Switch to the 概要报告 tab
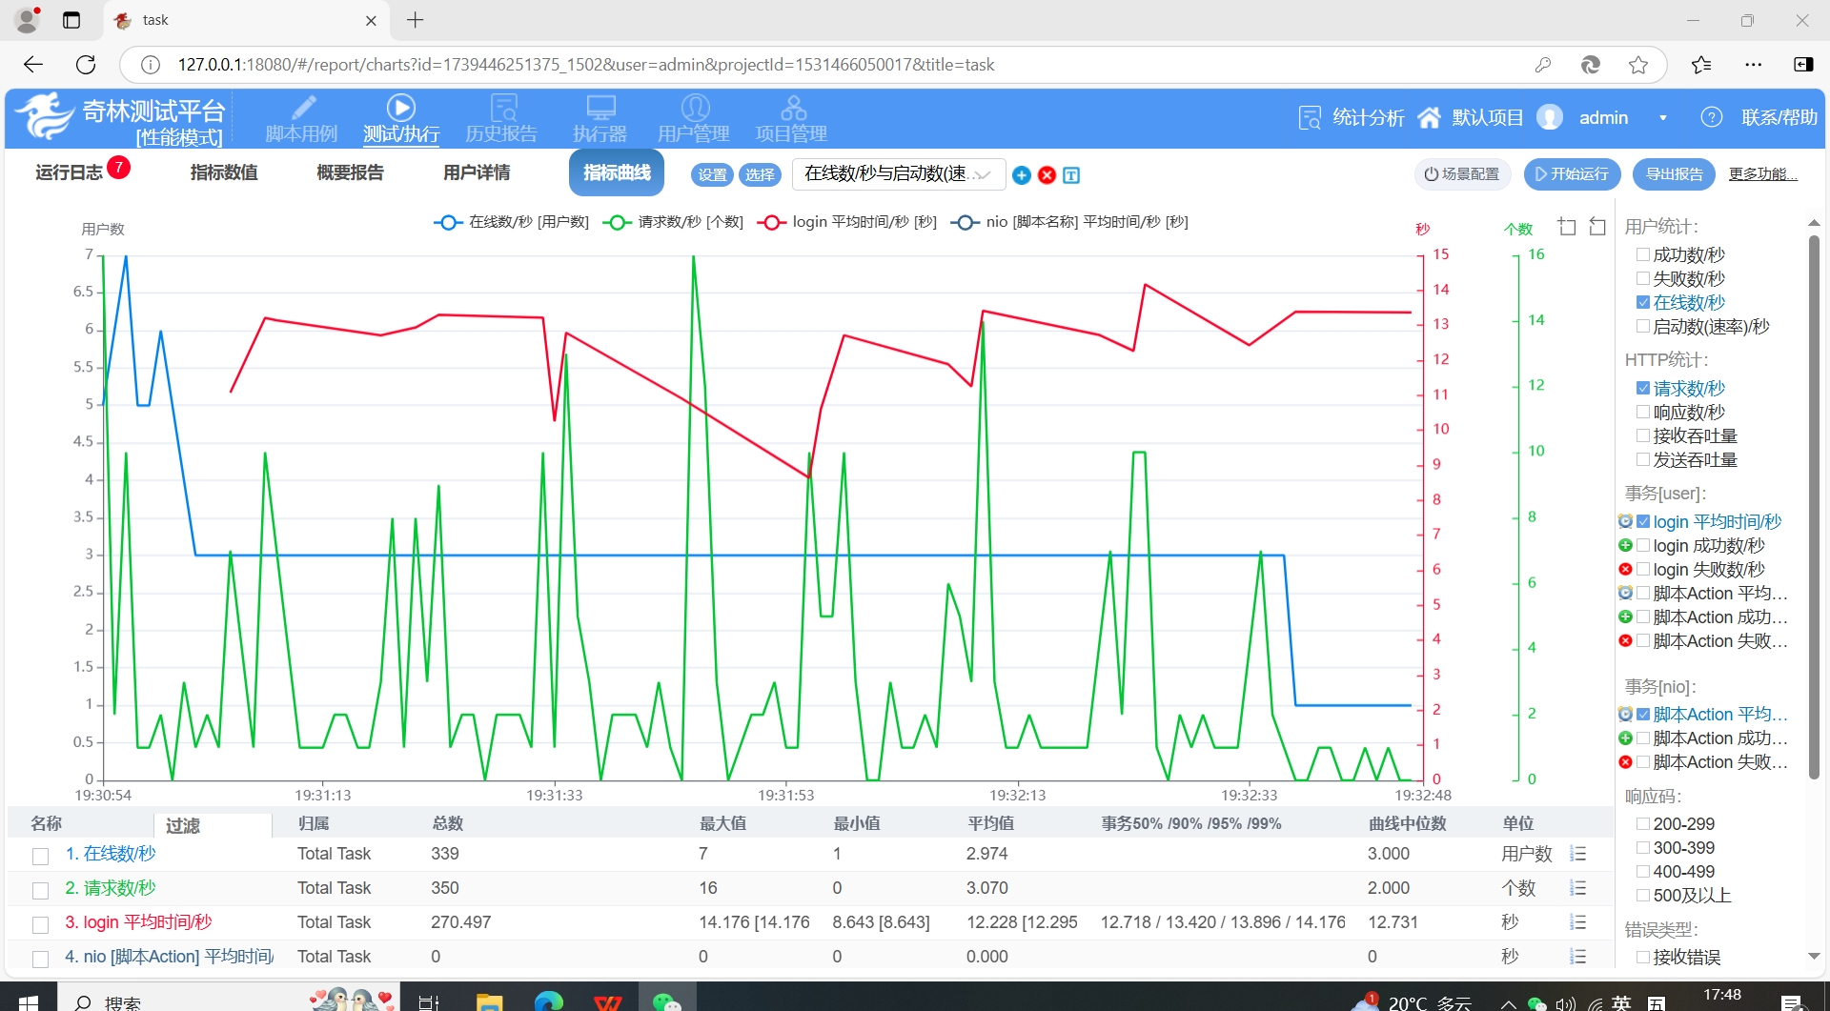 pos(350,172)
